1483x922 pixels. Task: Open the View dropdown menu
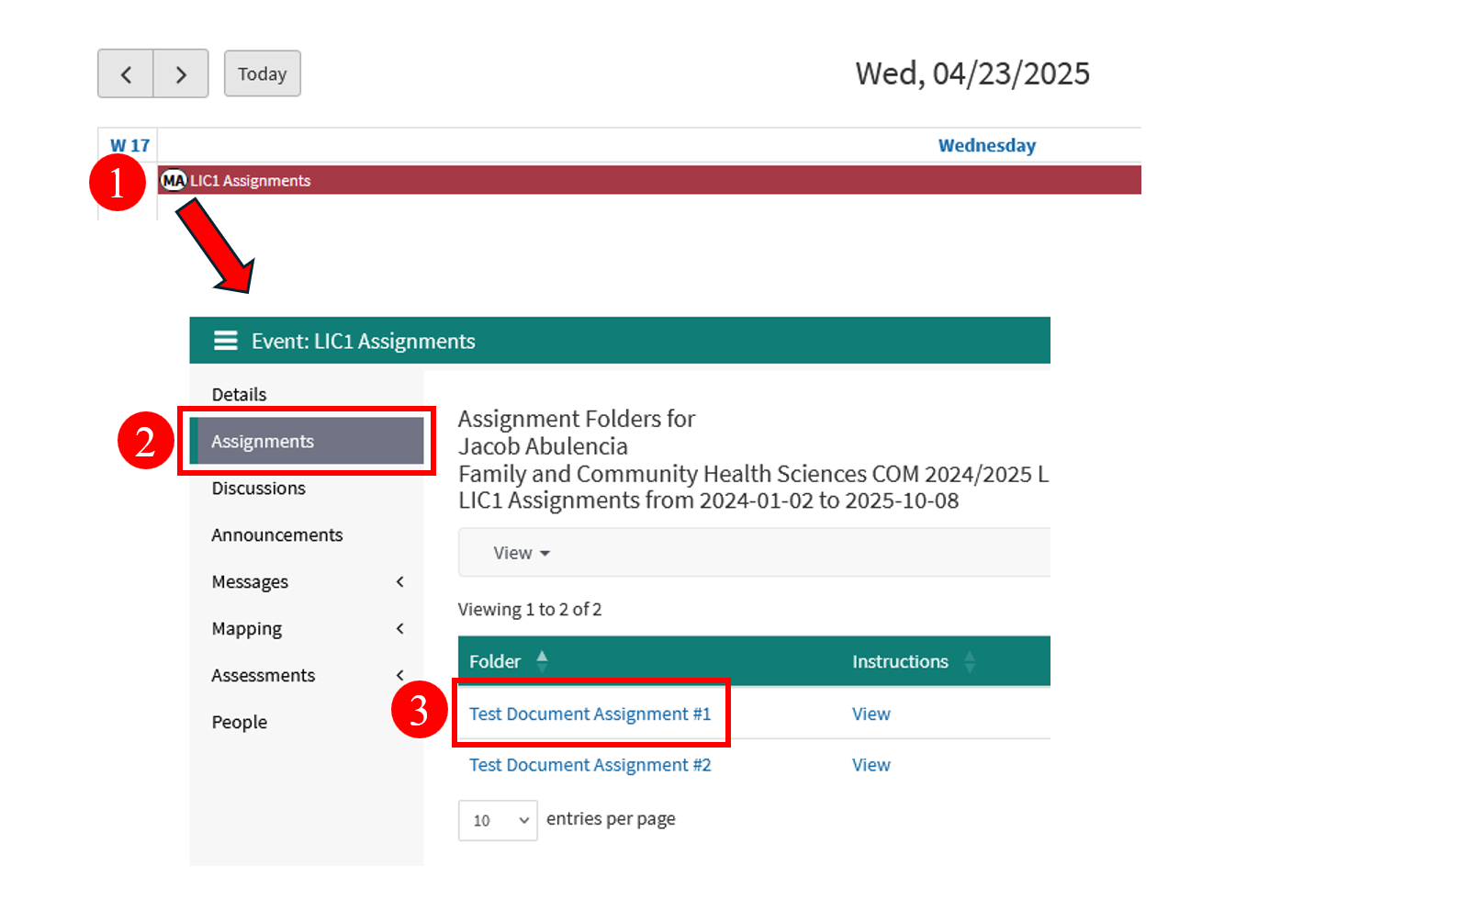(x=522, y=553)
